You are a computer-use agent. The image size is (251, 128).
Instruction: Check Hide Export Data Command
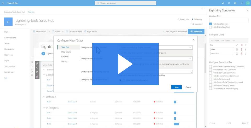pos(210,73)
